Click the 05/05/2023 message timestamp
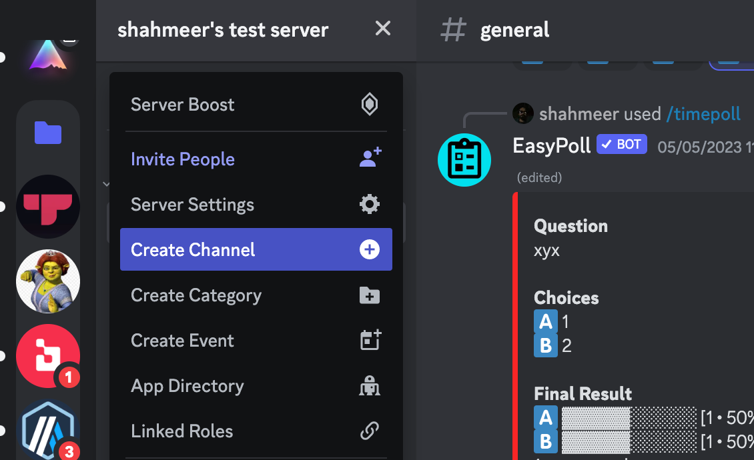This screenshot has width=754, height=460. coord(705,147)
